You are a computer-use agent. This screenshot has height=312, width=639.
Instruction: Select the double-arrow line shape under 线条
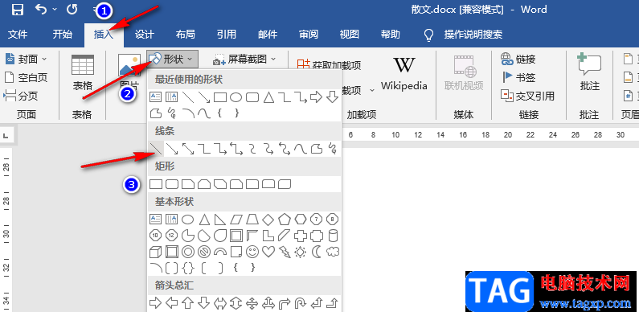coord(188,149)
